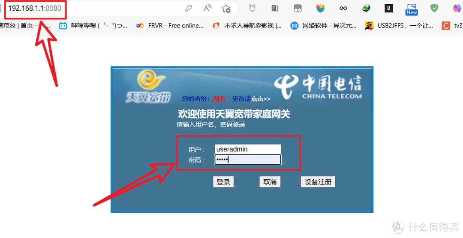Click the red 湖北 province text
The width and height of the screenshot is (463, 238).
(x=219, y=99)
